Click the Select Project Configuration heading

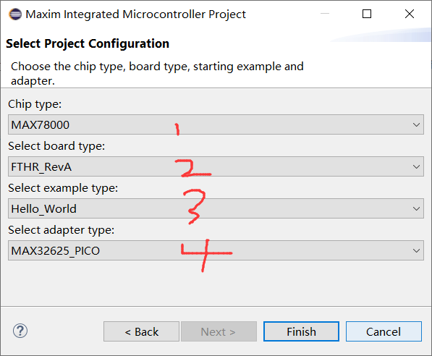88,44
